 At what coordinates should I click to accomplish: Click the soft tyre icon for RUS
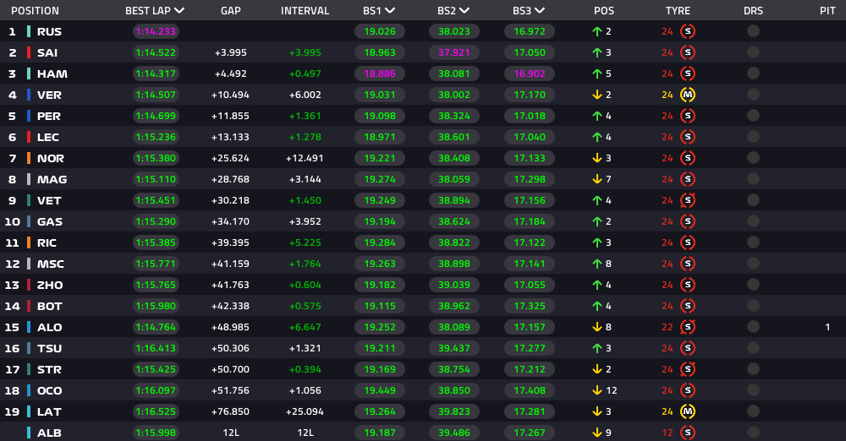[x=687, y=31]
